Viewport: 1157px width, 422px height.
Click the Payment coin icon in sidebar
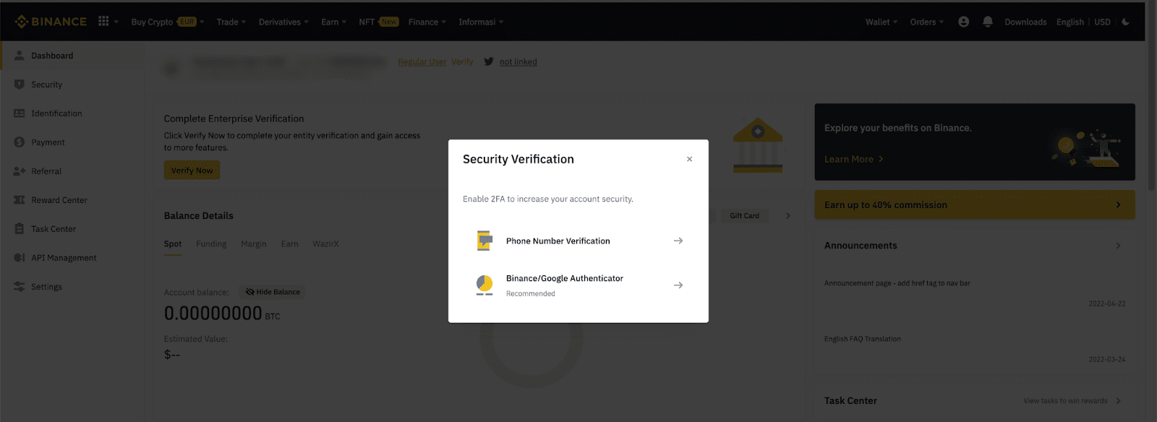pos(20,142)
